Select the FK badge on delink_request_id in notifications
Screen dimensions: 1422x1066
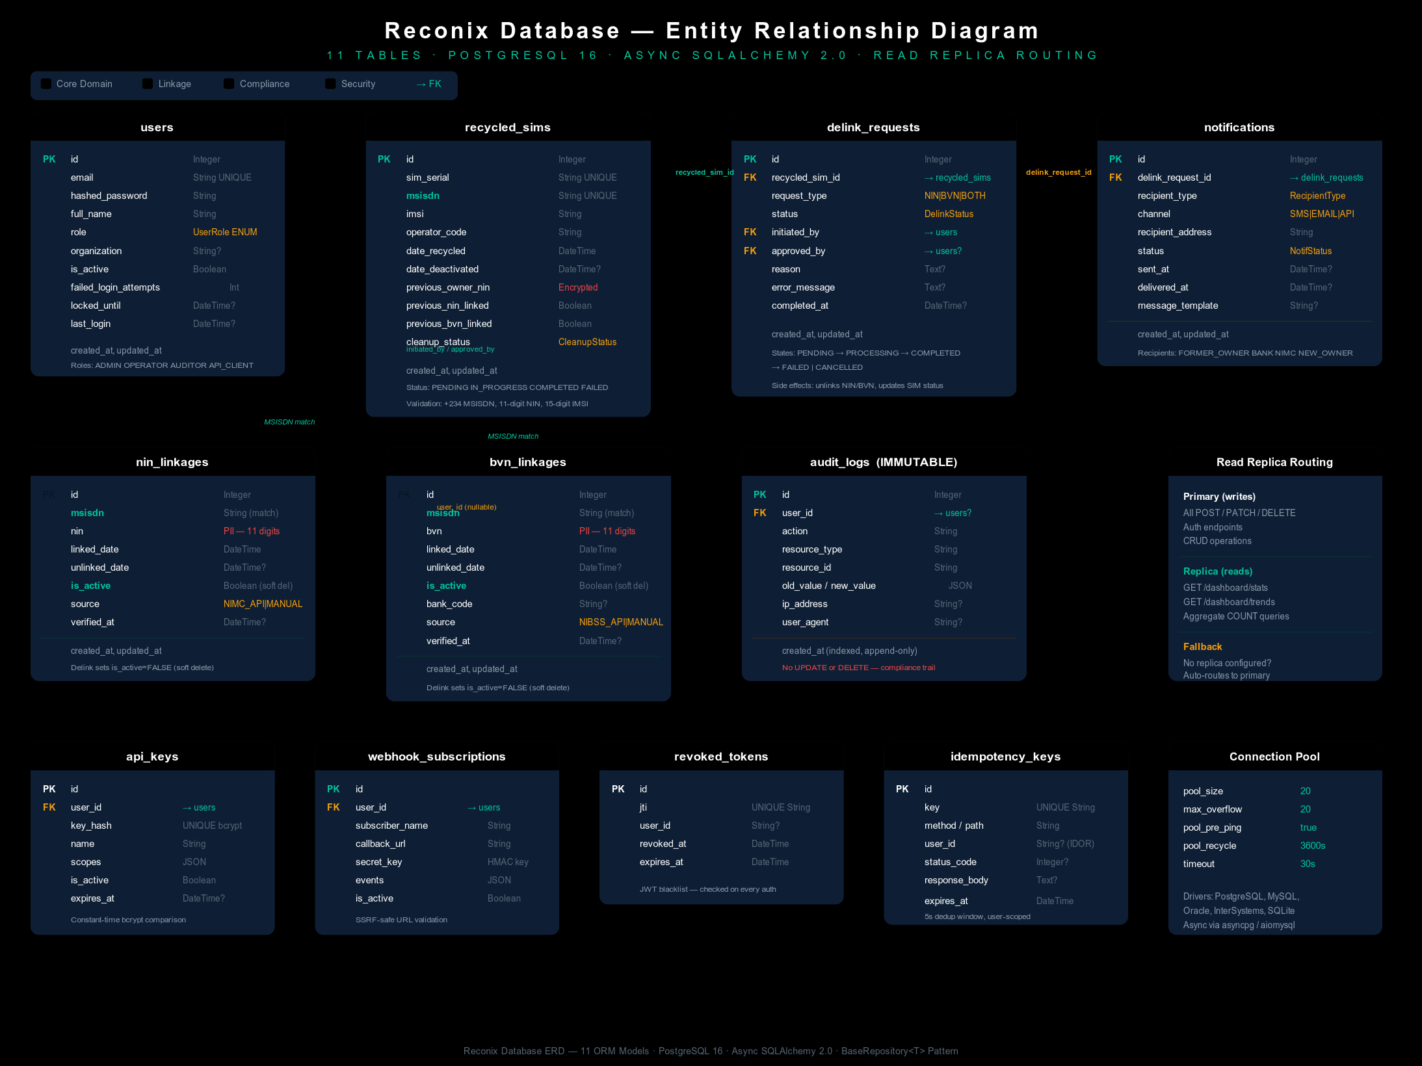tap(1116, 177)
